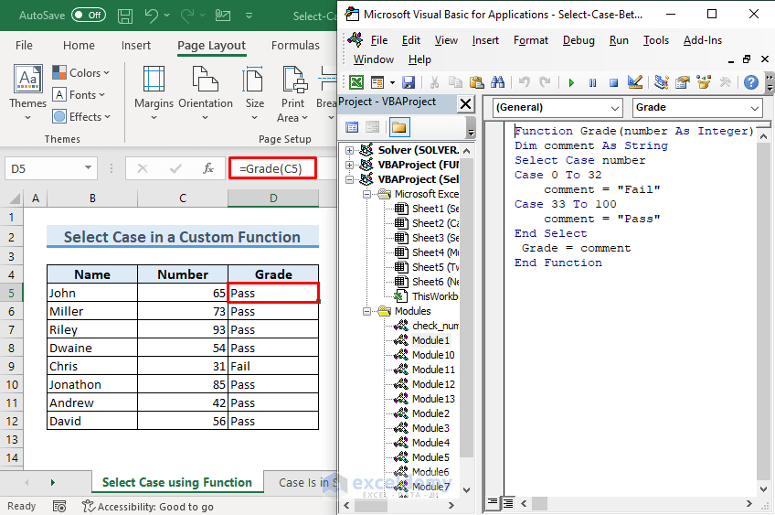This screenshot has width=775, height=515.
Task: Run the macro with green play icon
Action: point(571,82)
